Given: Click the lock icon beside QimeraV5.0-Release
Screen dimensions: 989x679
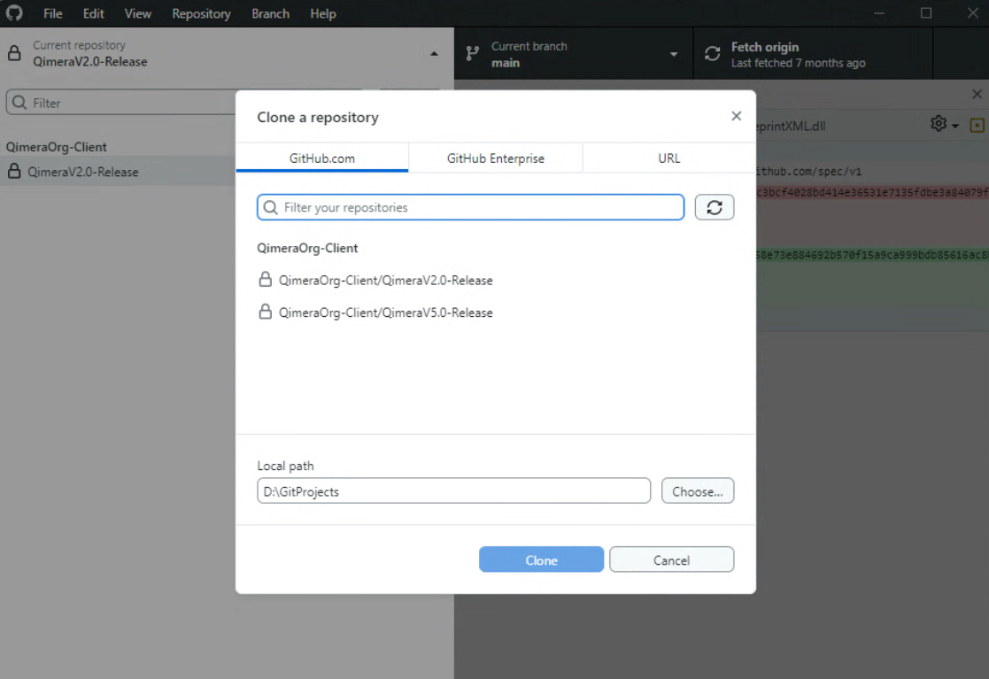Looking at the screenshot, I should (x=265, y=312).
